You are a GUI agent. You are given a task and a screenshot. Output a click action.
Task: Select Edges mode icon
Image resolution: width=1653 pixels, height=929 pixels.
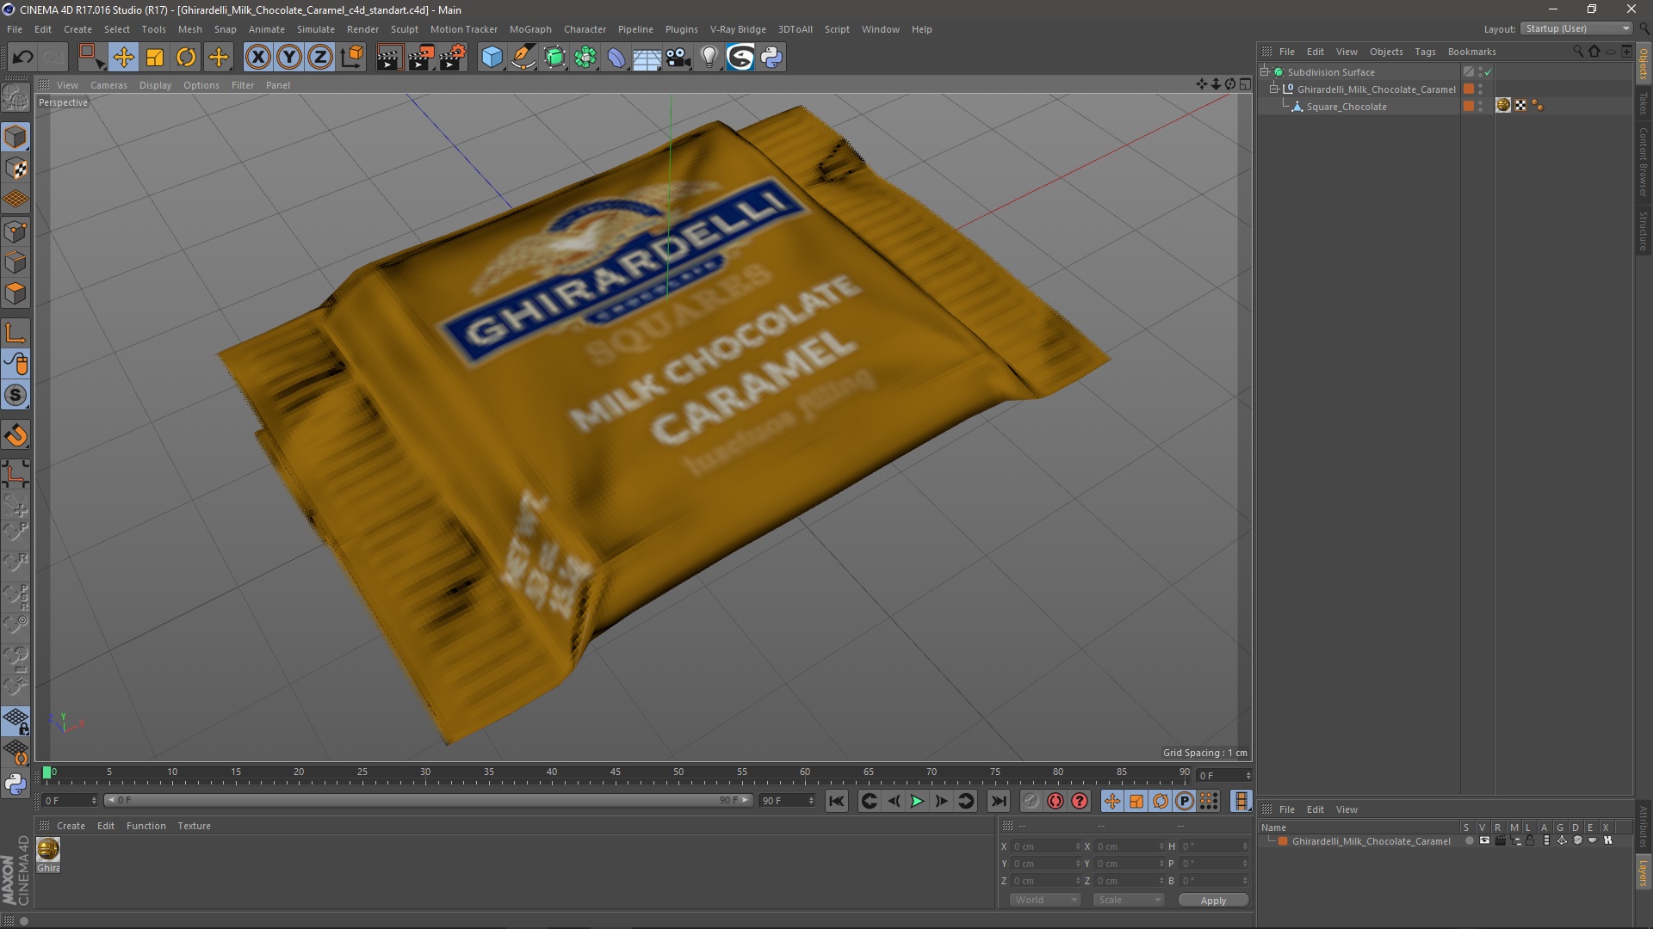coord(15,262)
